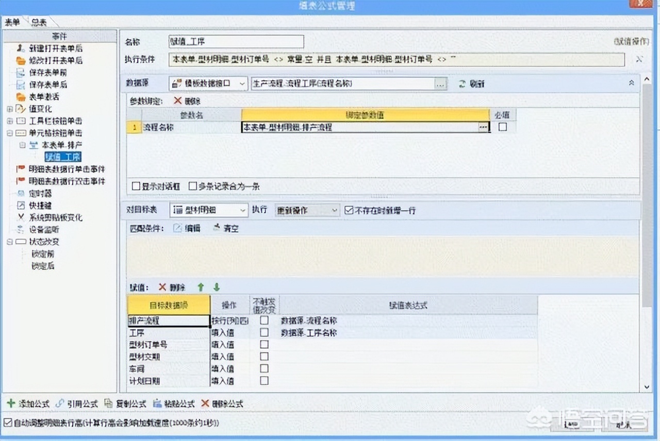This screenshot has height=441, width=660.
Task: Click the 状态改变 icon
Action: (x=21, y=242)
